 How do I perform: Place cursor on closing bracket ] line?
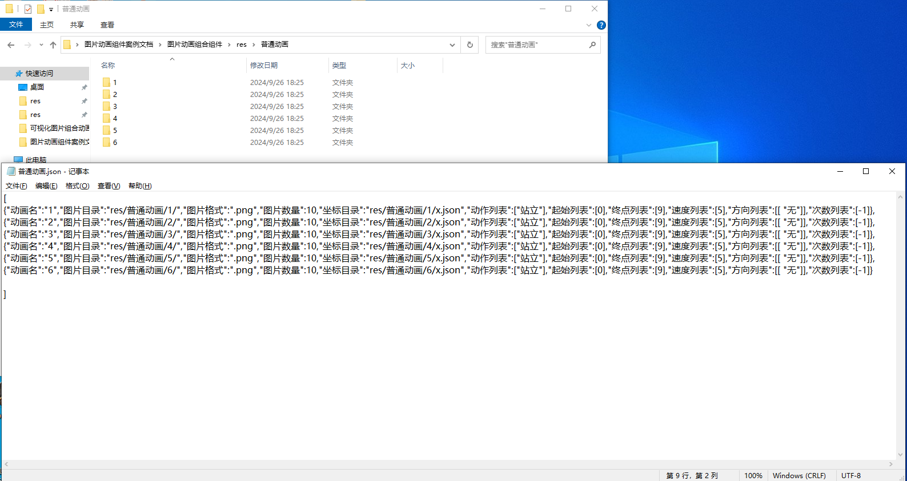coord(5,294)
